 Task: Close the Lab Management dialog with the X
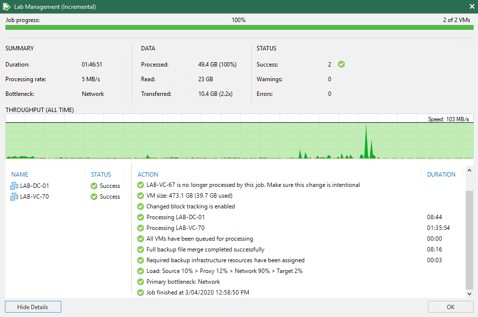472,6
